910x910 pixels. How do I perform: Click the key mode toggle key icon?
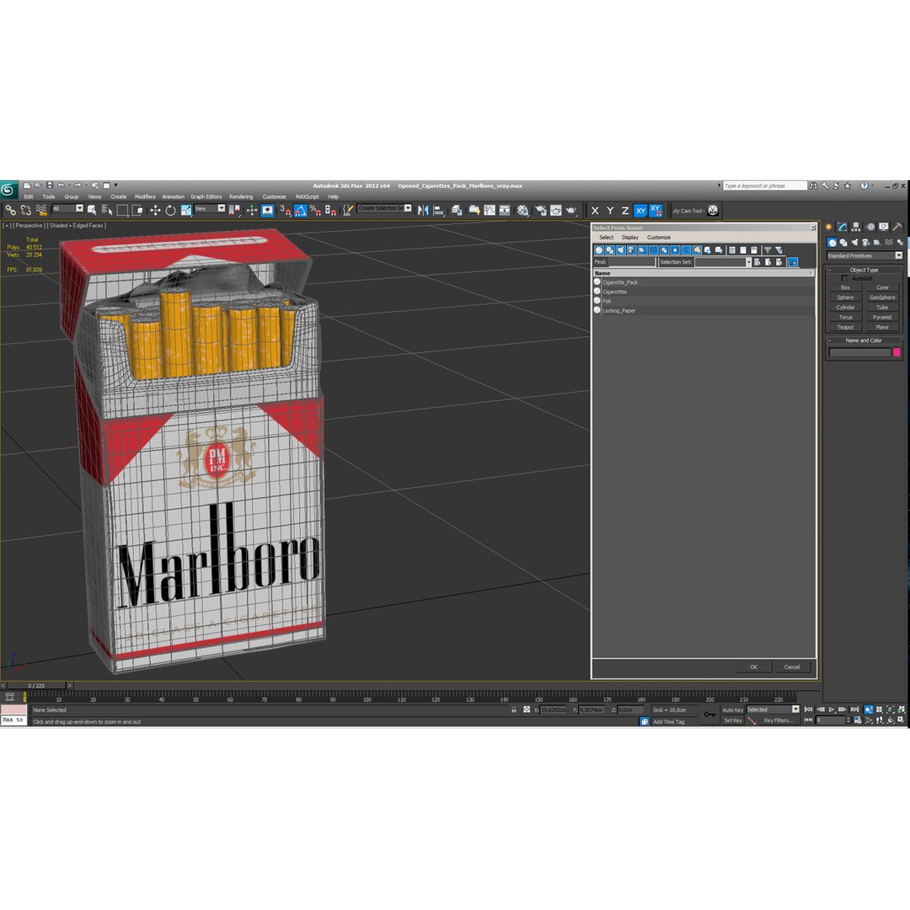[x=709, y=715]
